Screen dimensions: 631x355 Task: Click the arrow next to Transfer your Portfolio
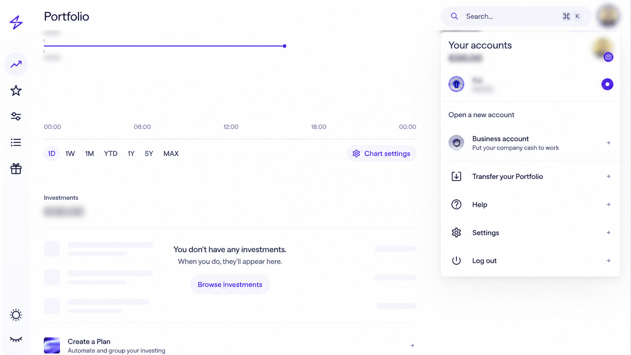tap(608, 176)
